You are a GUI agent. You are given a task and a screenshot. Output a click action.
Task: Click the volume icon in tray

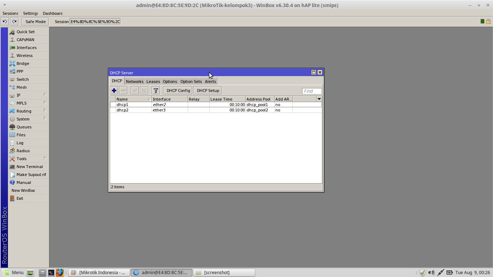[x=431, y=273]
